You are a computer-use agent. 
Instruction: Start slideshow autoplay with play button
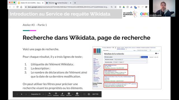point(22,94)
